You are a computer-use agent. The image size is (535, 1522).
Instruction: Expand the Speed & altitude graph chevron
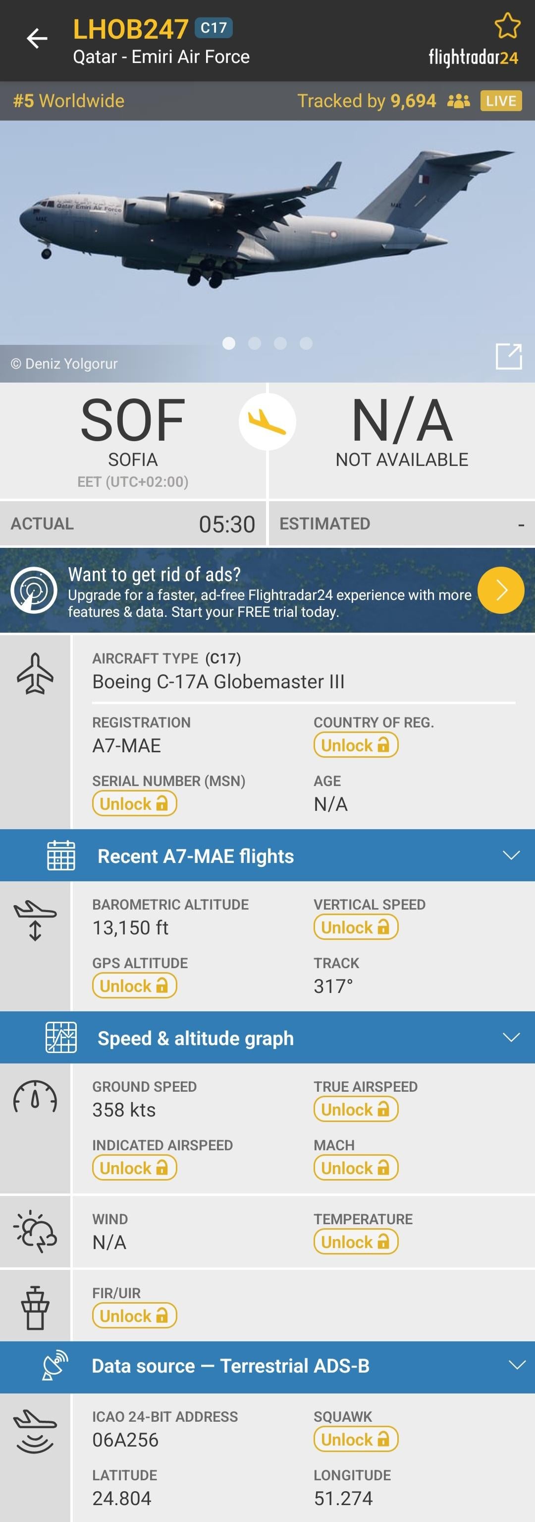click(511, 1037)
